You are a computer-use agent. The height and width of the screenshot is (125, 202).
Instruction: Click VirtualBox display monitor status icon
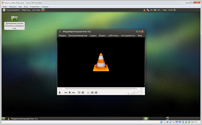177,122
